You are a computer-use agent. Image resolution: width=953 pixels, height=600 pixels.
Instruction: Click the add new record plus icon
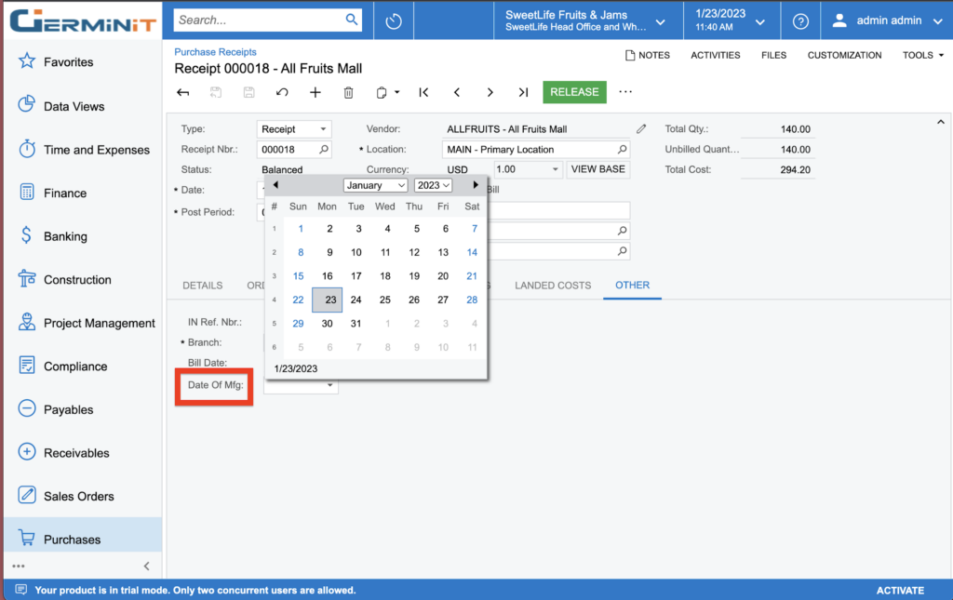coord(315,92)
